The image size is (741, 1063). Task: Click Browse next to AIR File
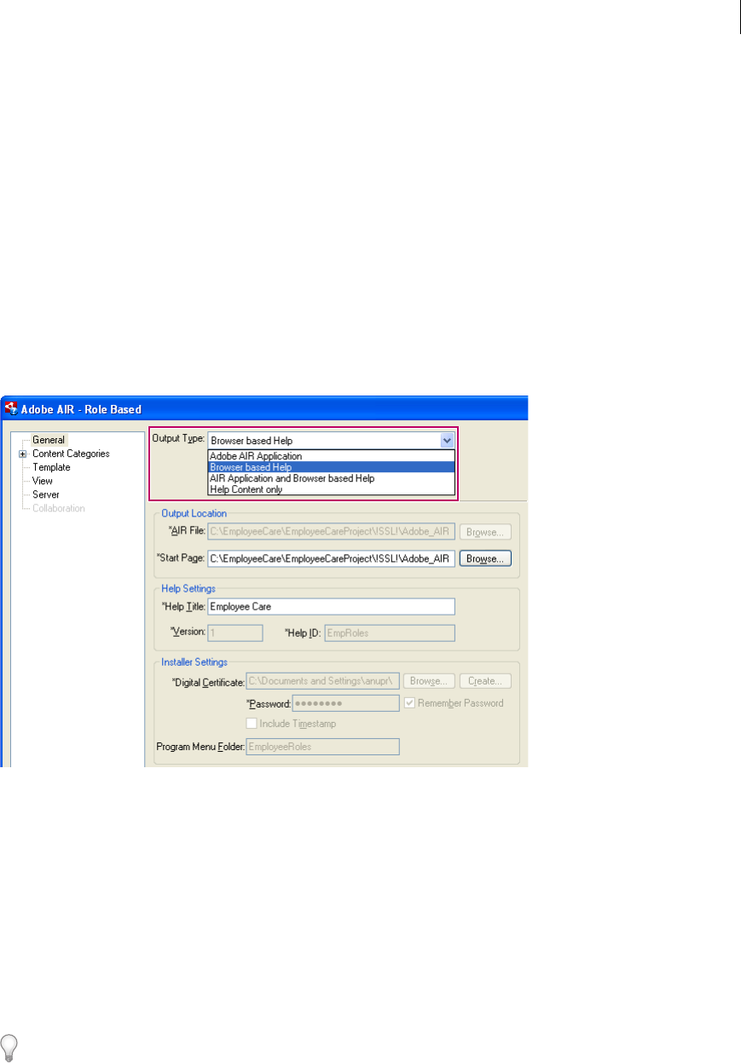coord(485,532)
